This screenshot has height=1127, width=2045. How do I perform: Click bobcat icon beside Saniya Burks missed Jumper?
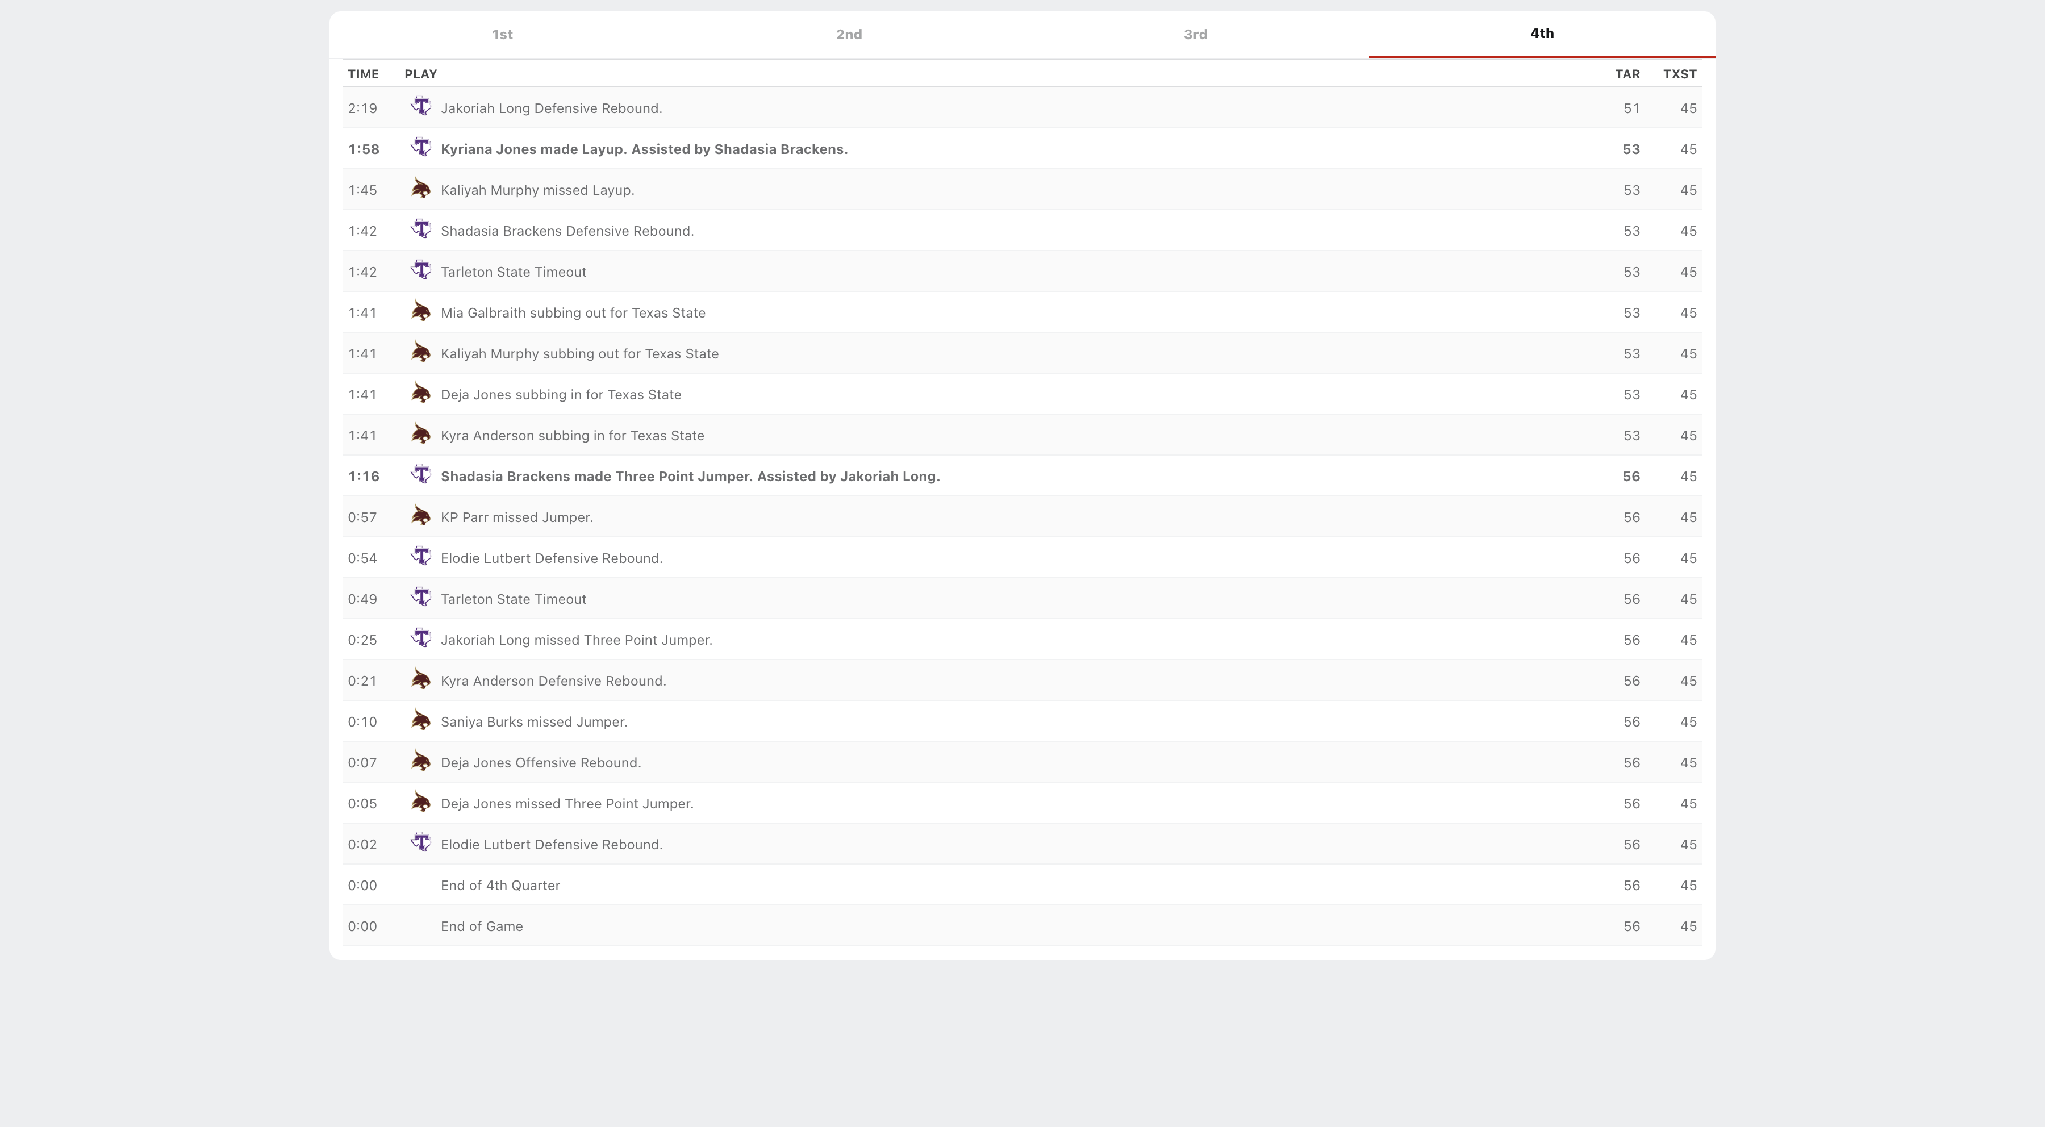[421, 721]
